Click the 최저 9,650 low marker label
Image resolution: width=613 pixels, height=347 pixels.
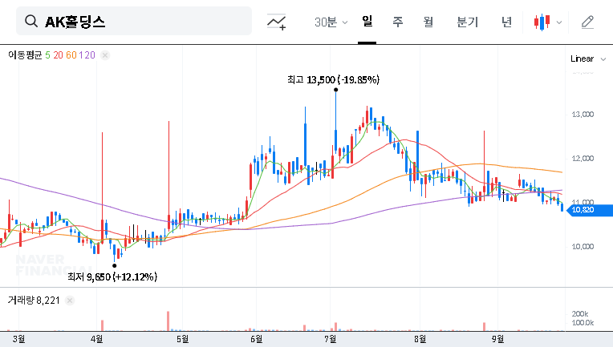tap(112, 276)
